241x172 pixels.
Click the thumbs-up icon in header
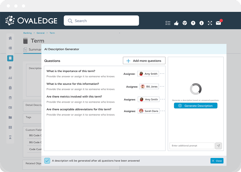176,23
